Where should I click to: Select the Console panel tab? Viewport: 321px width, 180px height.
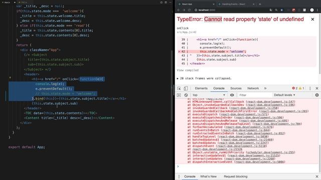(x=219, y=88)
